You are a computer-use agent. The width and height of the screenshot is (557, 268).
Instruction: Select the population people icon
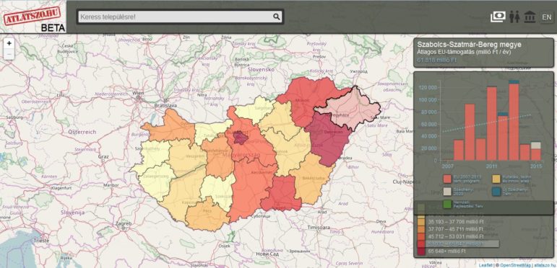click(x=514, y=17)
